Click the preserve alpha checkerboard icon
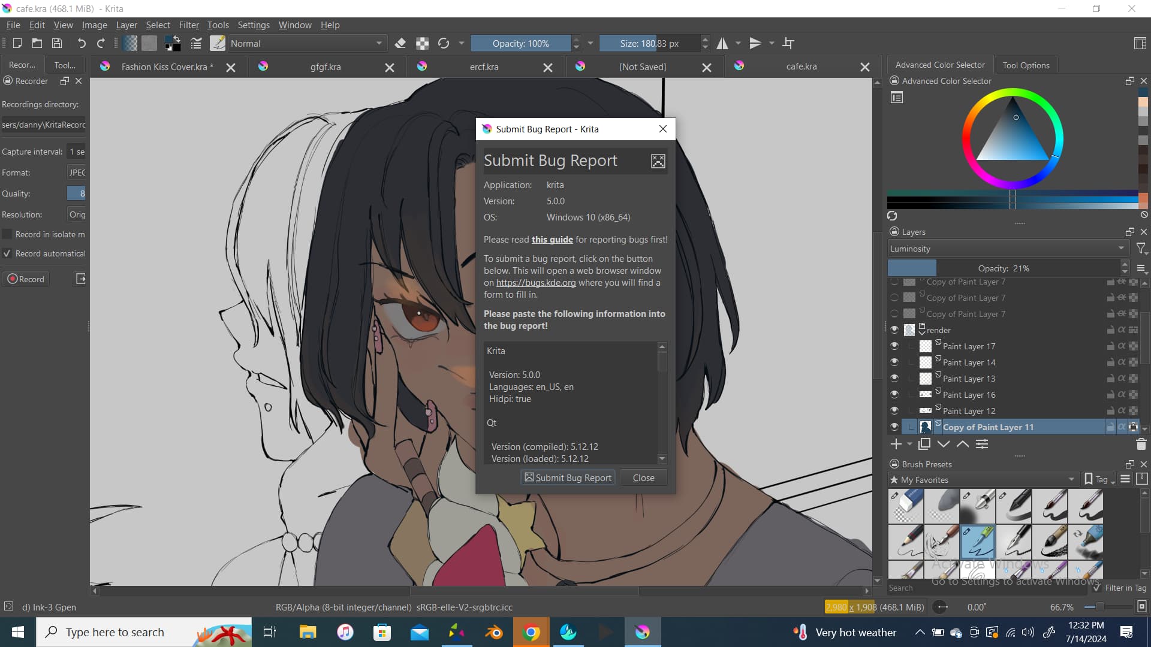This screenshot has width=1151, height=647. (x=422, y=43)
